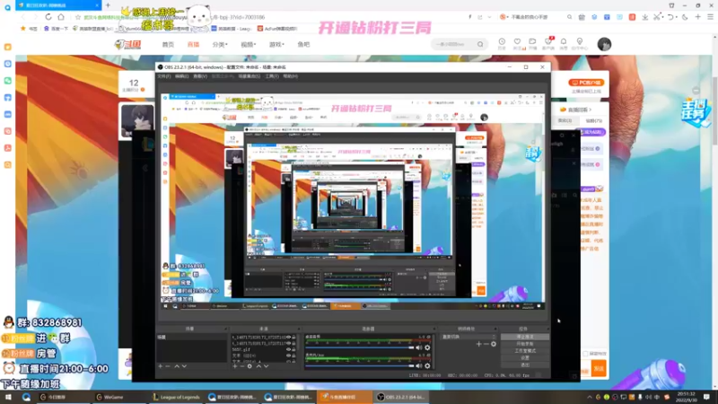Switch to OBS 23.2.1 taskbar item
The width and height of the screenshot is (718, 404).
pos(401,397)
